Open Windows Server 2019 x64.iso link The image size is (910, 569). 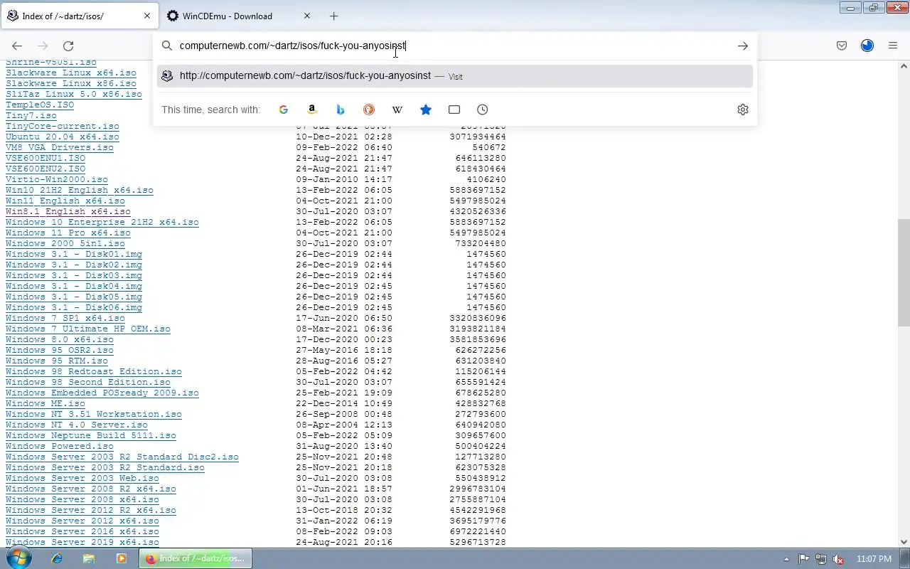point(82,542)
